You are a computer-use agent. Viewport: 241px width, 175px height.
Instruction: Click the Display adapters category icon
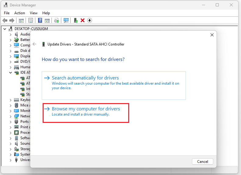[x=16, y=56]
